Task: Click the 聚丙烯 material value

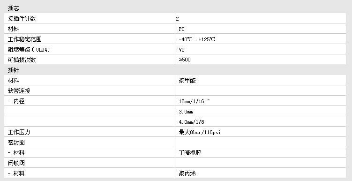Action: [x=187, y=173]
